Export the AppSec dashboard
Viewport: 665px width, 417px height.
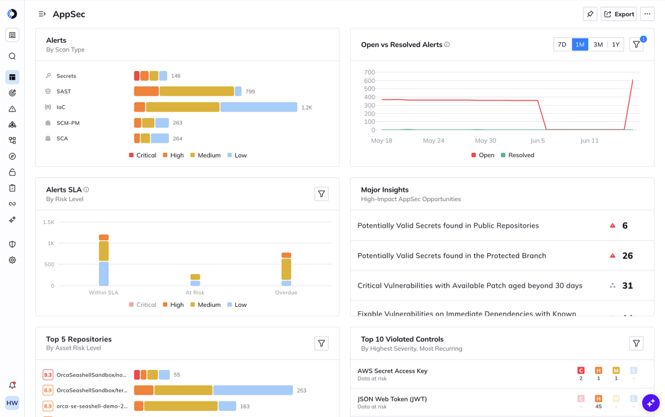click(619, 14)
